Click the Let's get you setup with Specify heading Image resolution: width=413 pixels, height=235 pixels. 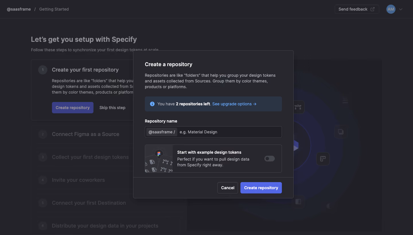point(84,40)
